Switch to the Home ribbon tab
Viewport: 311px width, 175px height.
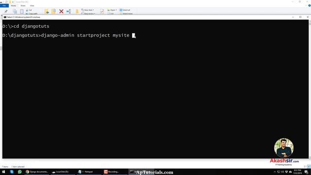[14, 5]
